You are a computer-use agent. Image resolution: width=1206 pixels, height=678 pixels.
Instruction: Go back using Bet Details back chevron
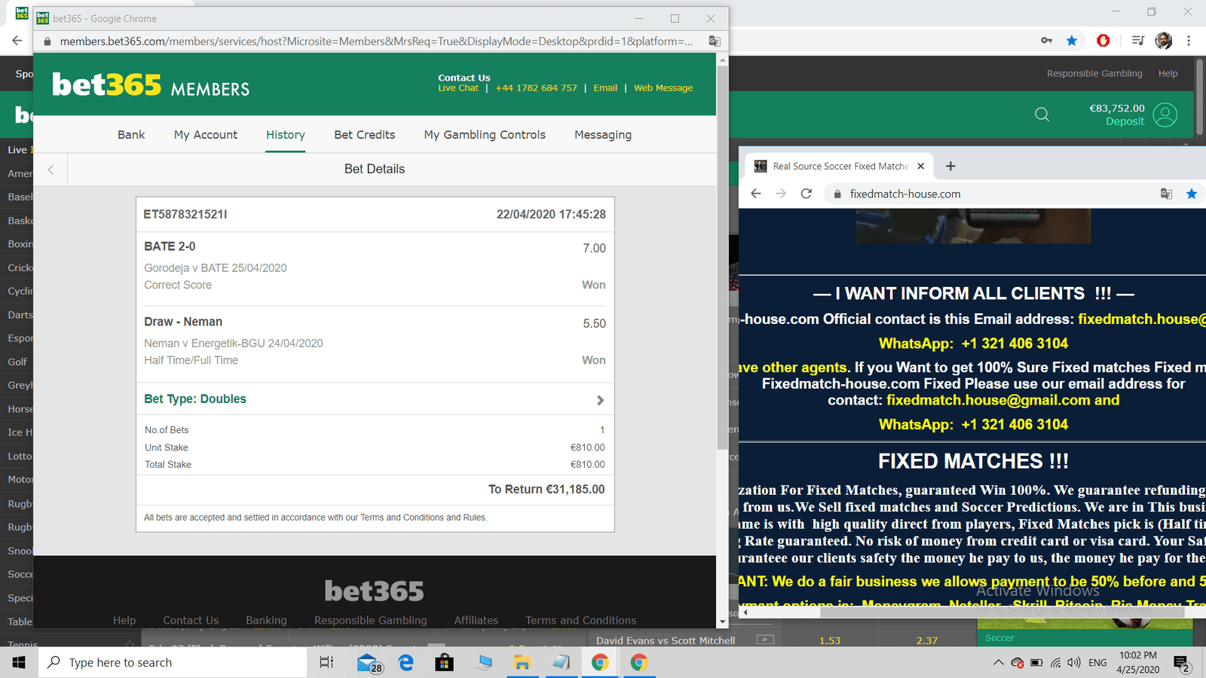(x=51, y=169)
